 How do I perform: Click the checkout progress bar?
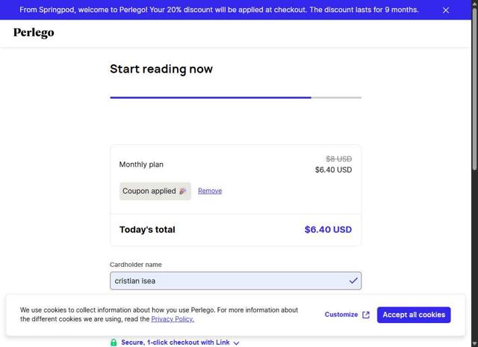coord(235,97)
